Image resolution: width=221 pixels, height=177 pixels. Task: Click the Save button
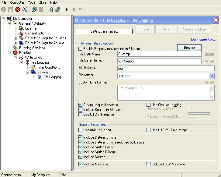pyautogui.click(x=145, y=29)
